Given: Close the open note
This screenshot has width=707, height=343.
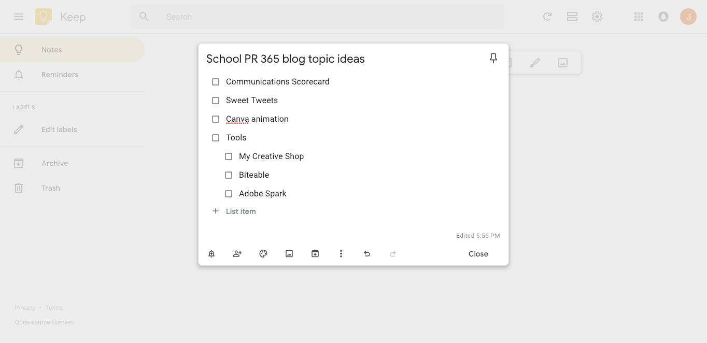Looking at the screenshot, I should point(478,254).
